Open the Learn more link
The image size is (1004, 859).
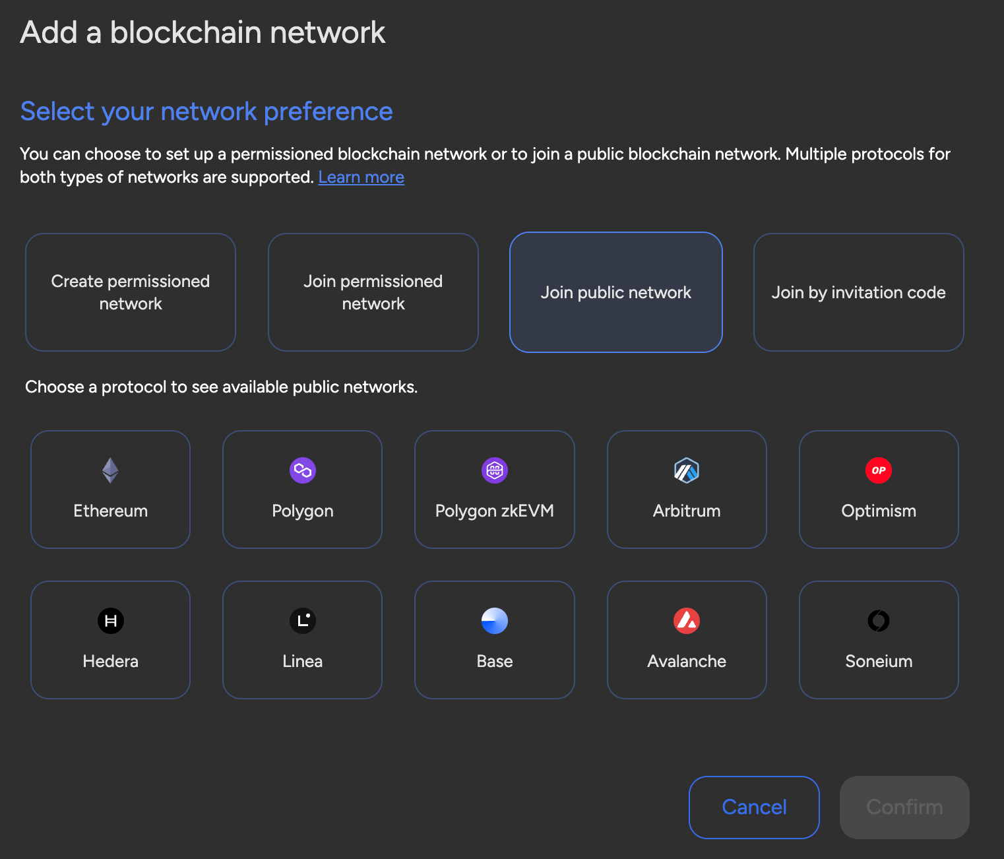click(x=361, y=177)
